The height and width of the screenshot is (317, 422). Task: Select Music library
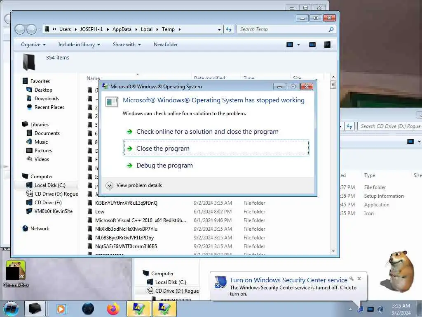click(41, 142)
